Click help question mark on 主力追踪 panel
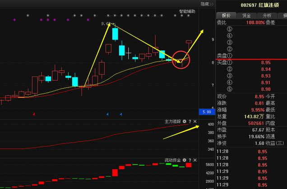 click(190, 121)
